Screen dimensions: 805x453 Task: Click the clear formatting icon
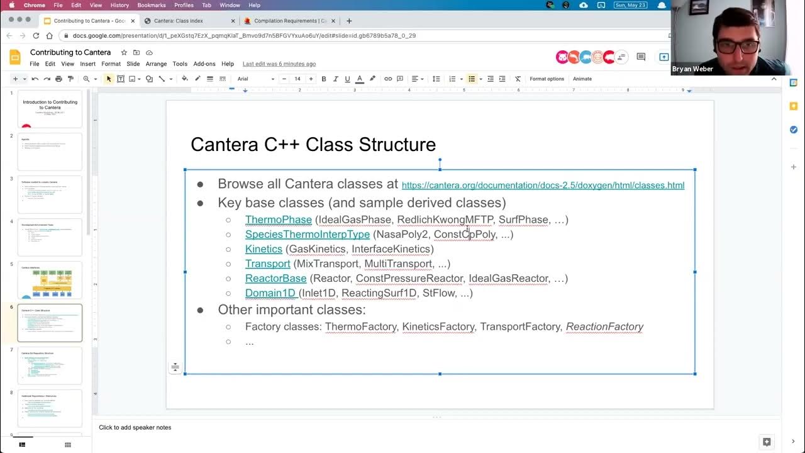(518, 79)
